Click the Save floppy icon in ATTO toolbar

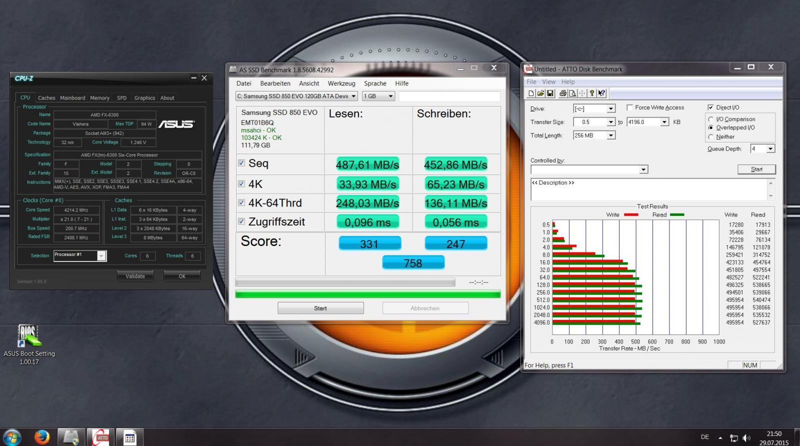[x=550, y=93]
